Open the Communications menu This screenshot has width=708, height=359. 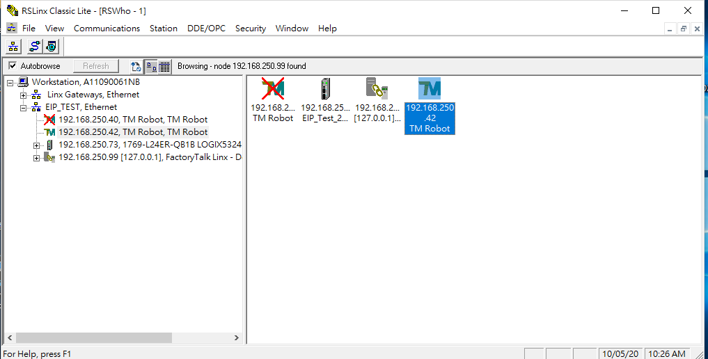[107, 28]
